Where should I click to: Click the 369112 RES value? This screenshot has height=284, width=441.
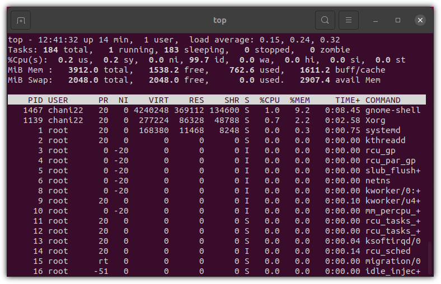(x=189, y=110)
